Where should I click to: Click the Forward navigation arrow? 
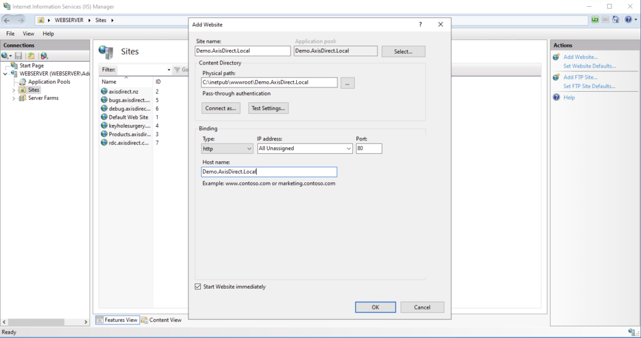[x=21, y=20]
